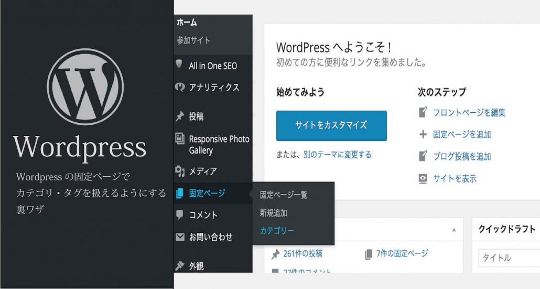The width and height of the screenshot is (540, 289).
Task: Click the pin icon beside 261件の投稿
Action: tap(275, 254)
